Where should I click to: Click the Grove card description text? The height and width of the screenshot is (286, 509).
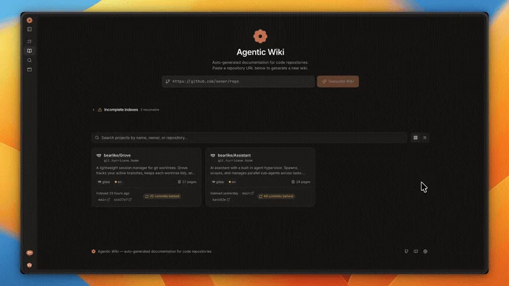tap(146, 170)
